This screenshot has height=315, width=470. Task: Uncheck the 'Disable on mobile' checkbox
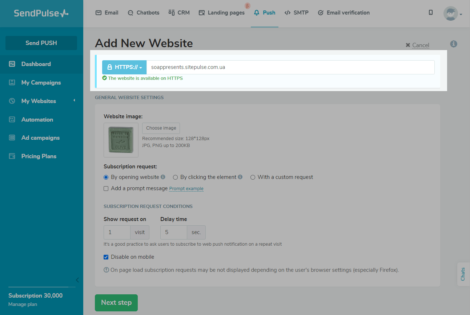tap(106, 257)
